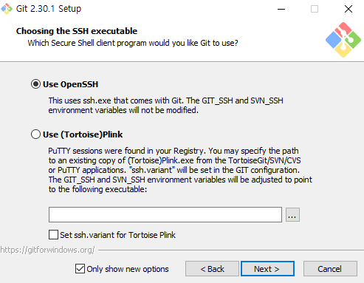Continue the installer with the Next button
364x283 pixels.
(x=267, y=269)
